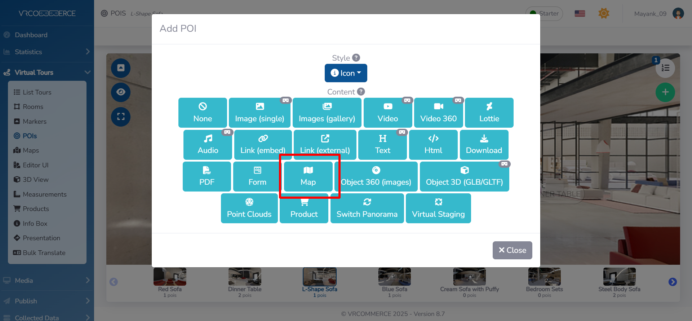
Task: Choose Video 360 content option
Action: pos(438,113)
